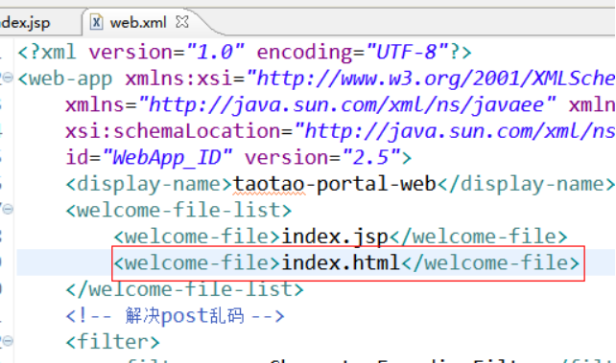Image resolution: width=616 pixels, height=363 pixels.
Task: Click the 解决post乱码 comment line
Action: [x=175, y=315]
